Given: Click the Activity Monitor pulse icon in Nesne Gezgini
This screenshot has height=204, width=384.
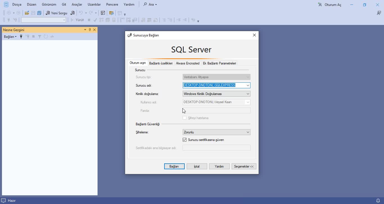Looking at the screenshot, I should pos(52,36).
